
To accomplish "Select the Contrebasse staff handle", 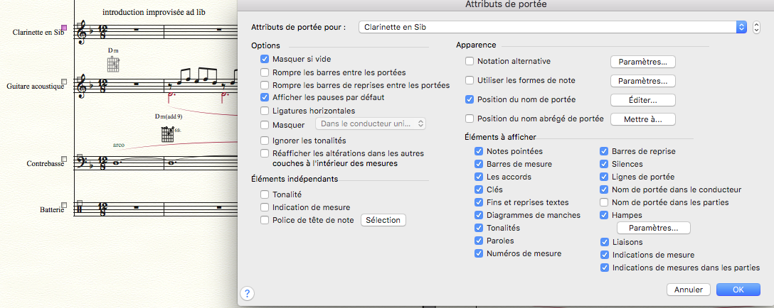I will point(64,160).
